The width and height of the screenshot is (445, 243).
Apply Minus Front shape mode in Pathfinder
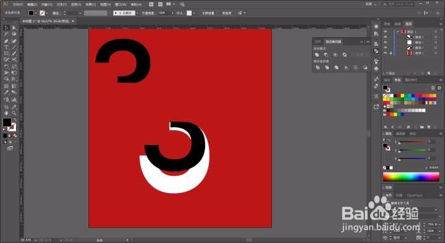(x=326, y=55)
